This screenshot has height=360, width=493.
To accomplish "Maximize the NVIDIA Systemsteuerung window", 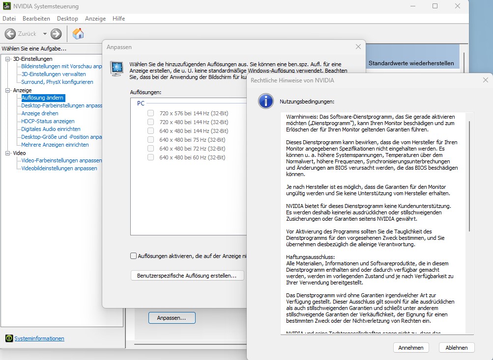I will point(435,6).
